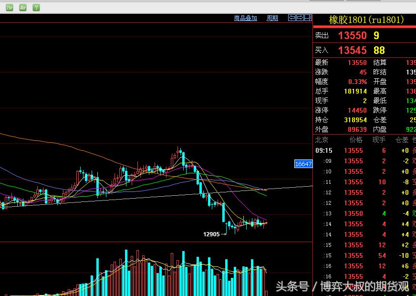Click position change +6 in tick list
Viewport: 416px width, 296px height.
405,266
